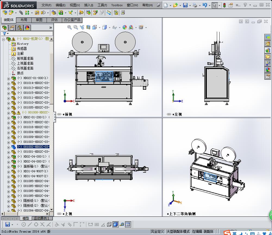Open the DisplayManager color ball tab

pos(27,28)
